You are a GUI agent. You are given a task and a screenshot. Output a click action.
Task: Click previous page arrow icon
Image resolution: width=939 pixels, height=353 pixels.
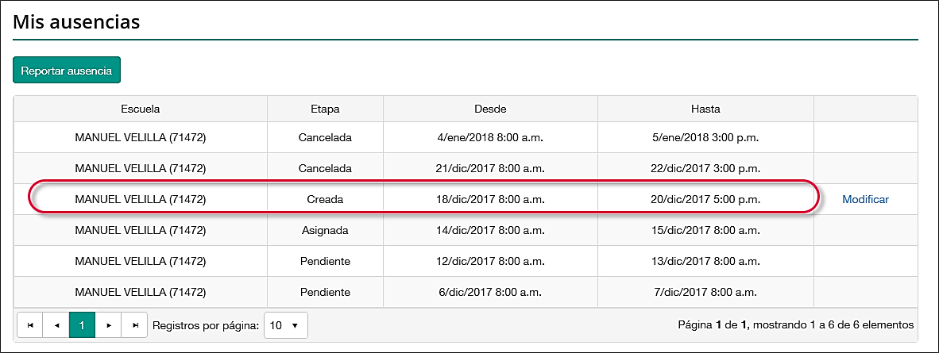[56, 325]
